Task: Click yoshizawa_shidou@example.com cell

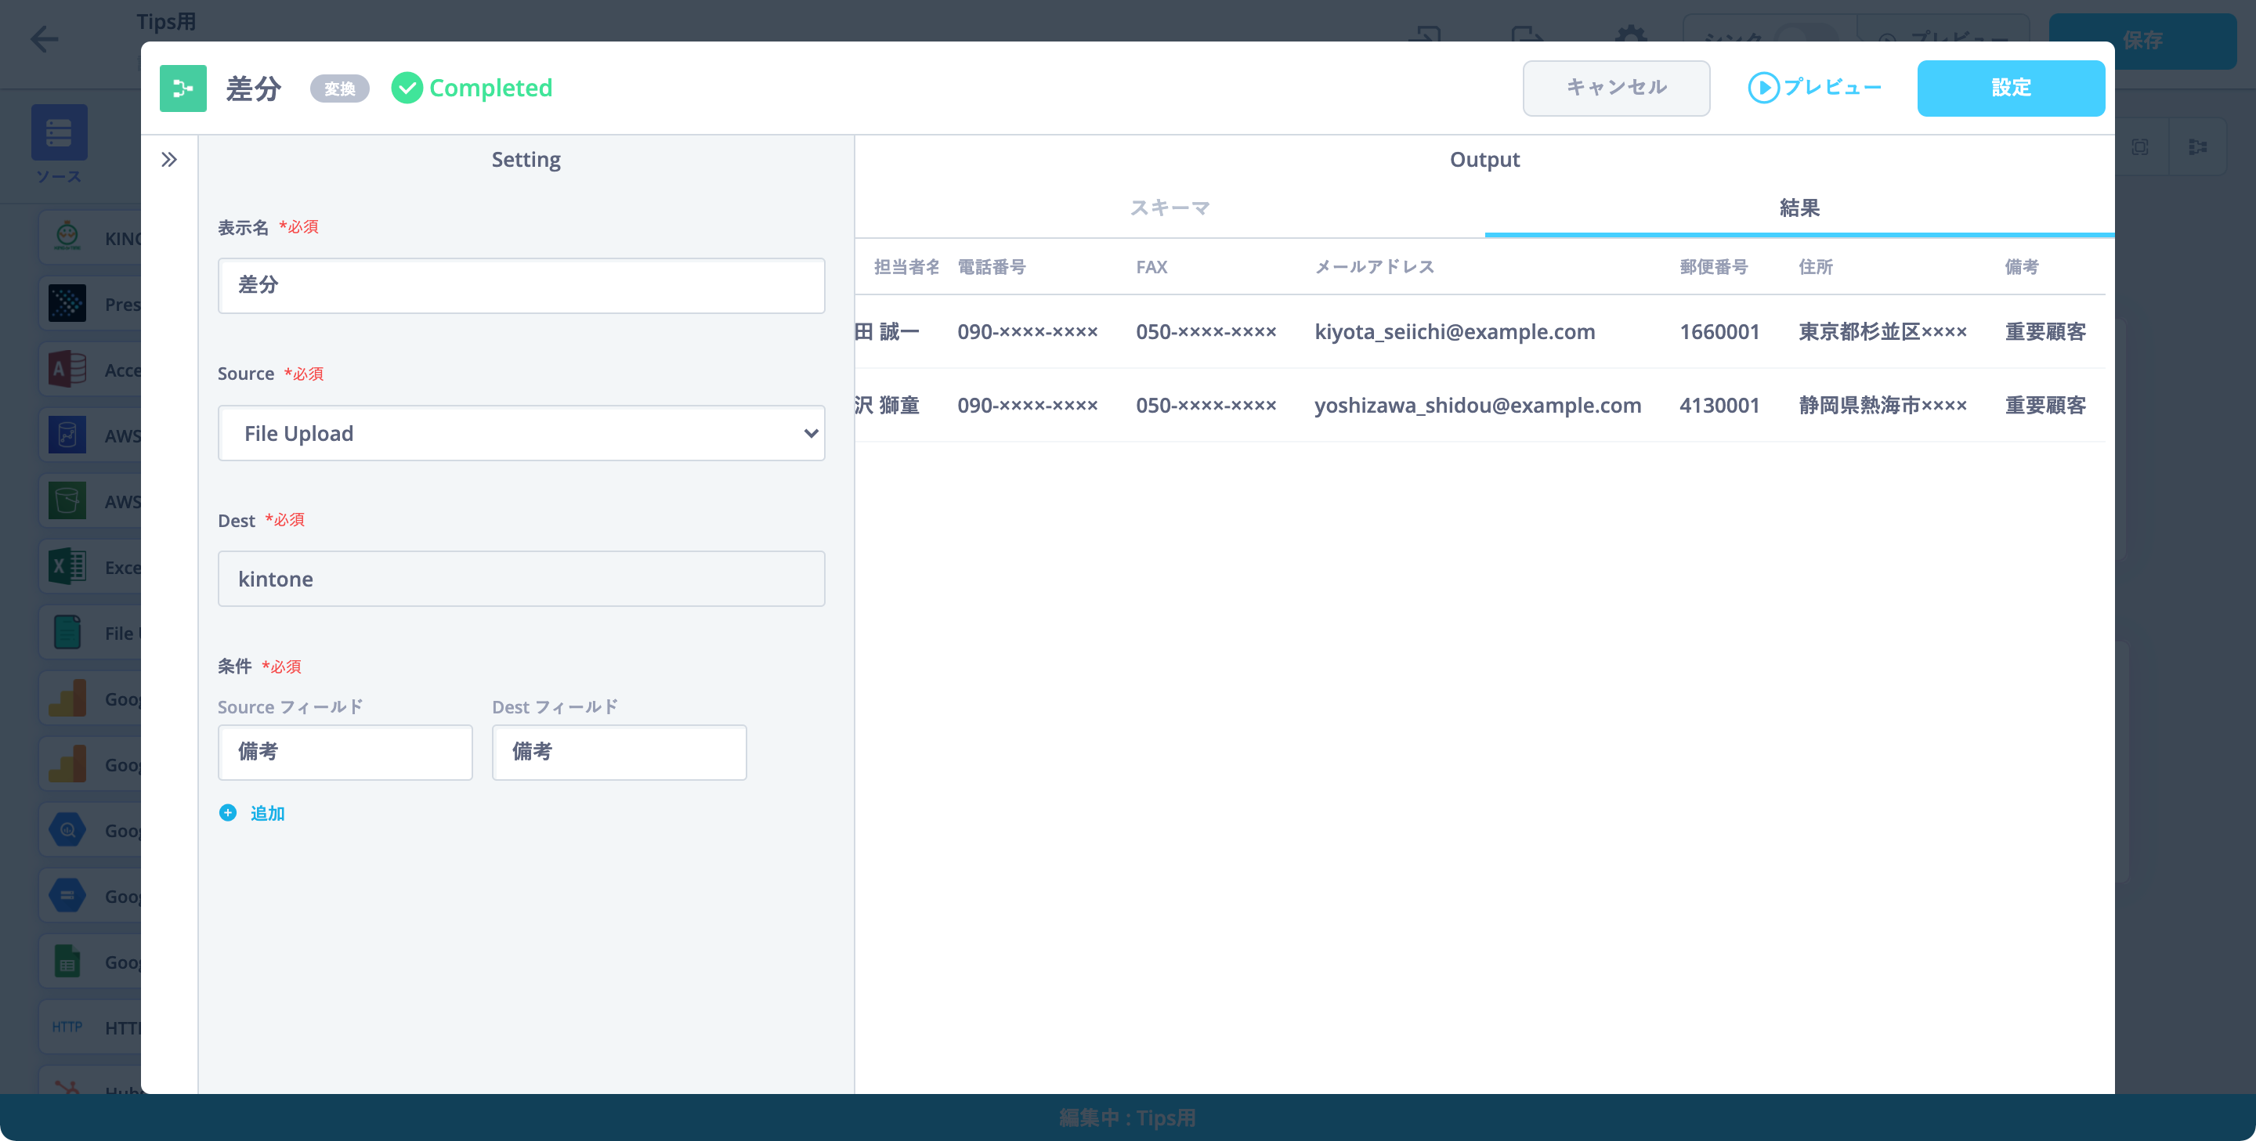Action: tap(1477, 405)
